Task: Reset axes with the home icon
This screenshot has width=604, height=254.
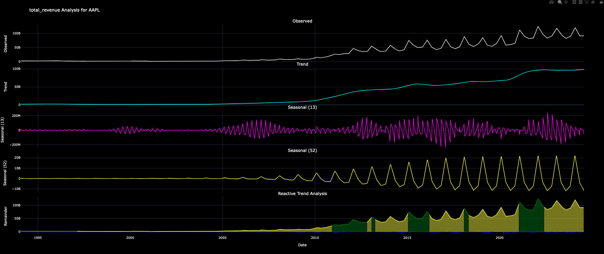Action: (593, 2)
